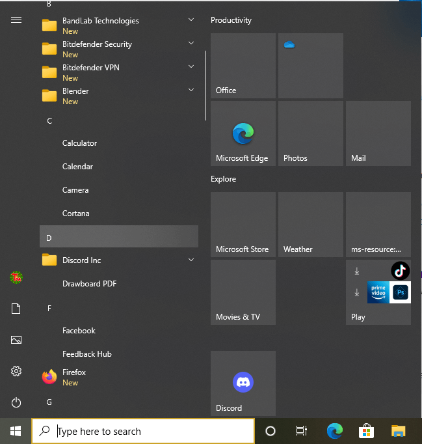Click the app list scrollbar
Screen dimensions: 422x444
coord(205,86)
